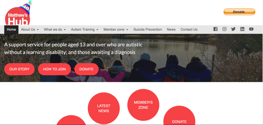This screenshot has width=263, height=125.
Task: Open the LATEST NEWS circle
Action: coord(104,108)
